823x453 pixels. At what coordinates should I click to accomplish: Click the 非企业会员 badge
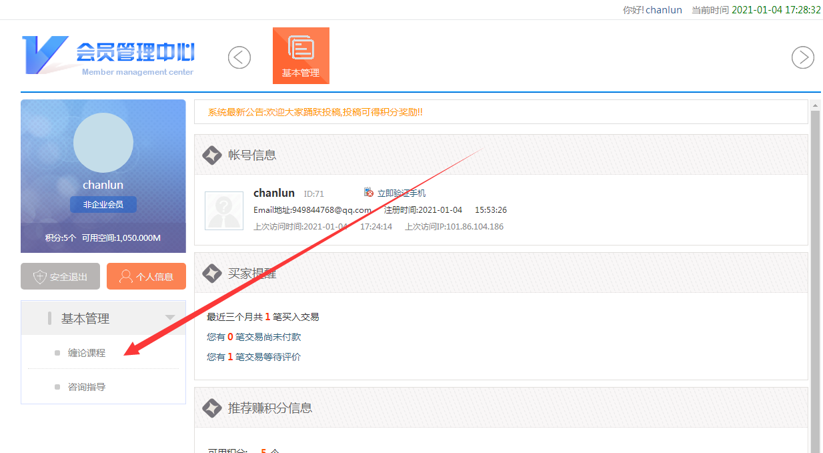pyautogui.click(x=103, y=204)
